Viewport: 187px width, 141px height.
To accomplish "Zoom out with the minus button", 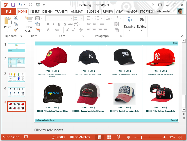I will [135, 137].
